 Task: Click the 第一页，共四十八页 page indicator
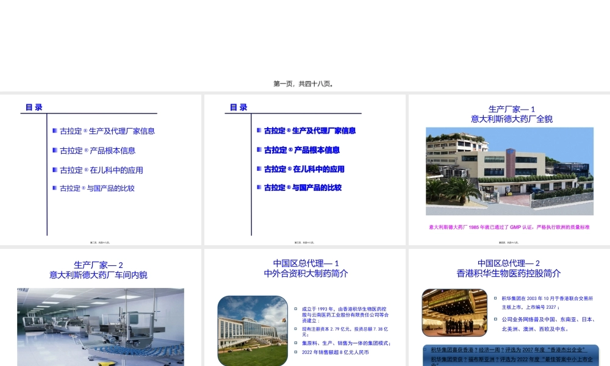(303, 84)
